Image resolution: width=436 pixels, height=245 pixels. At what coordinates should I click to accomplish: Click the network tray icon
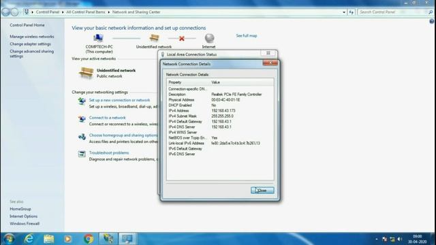(392, 239)
